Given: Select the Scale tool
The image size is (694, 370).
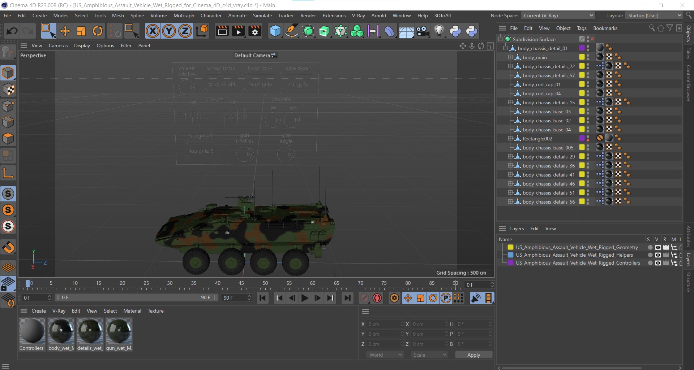Looking at the screenshot, I should [x=81, y=31].
